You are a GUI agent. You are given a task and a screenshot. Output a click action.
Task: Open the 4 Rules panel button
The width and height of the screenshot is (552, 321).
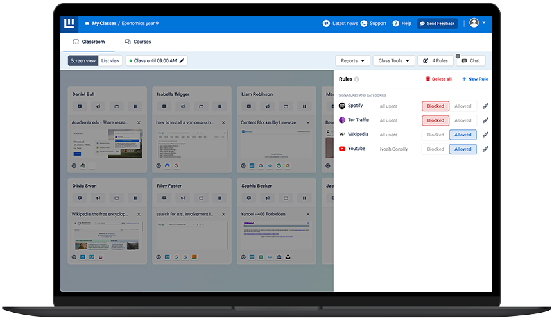tap(435, 60)
